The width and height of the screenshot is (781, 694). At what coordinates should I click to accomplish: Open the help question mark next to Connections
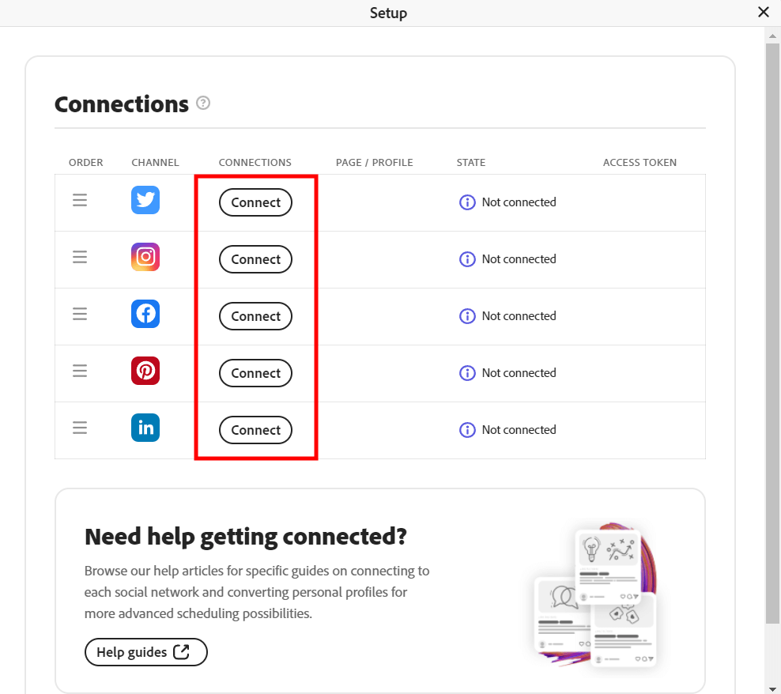click(203, 103)
